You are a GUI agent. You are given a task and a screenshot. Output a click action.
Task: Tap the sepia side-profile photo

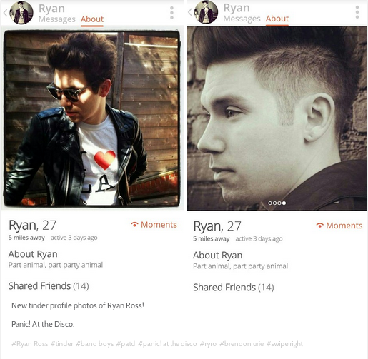(x=277, y=118)
